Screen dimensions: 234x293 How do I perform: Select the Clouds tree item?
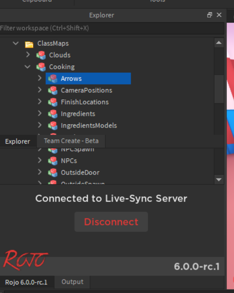click(x=60, y=55)
